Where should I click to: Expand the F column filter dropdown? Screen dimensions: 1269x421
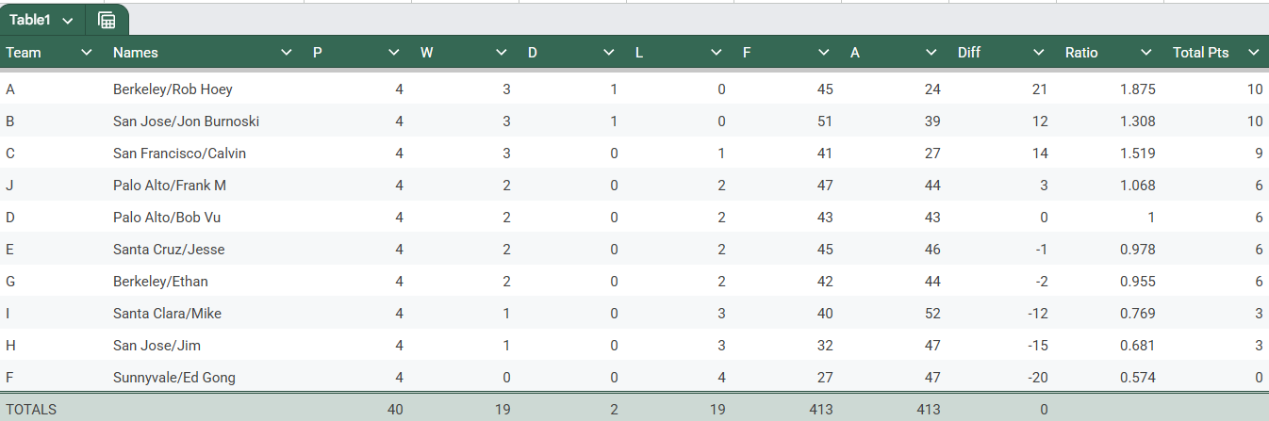pyautogui.click(x=824, y=53)
